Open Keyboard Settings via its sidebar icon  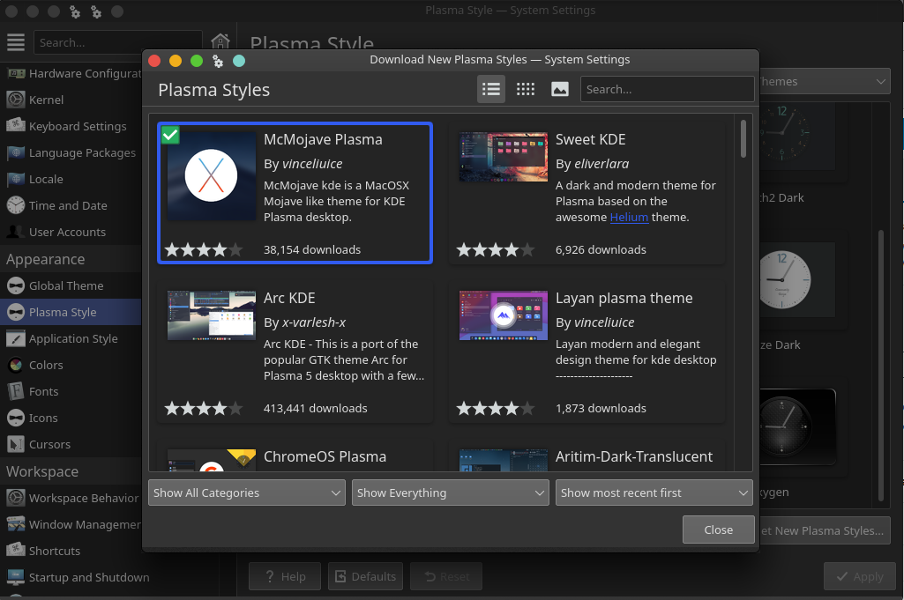tap(16, 126)
